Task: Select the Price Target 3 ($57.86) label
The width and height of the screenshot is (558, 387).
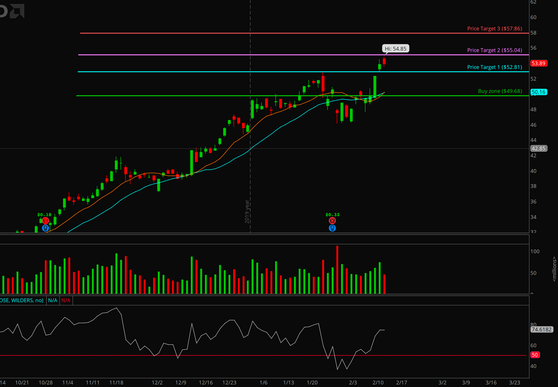Action: click(x=494, y=28)
